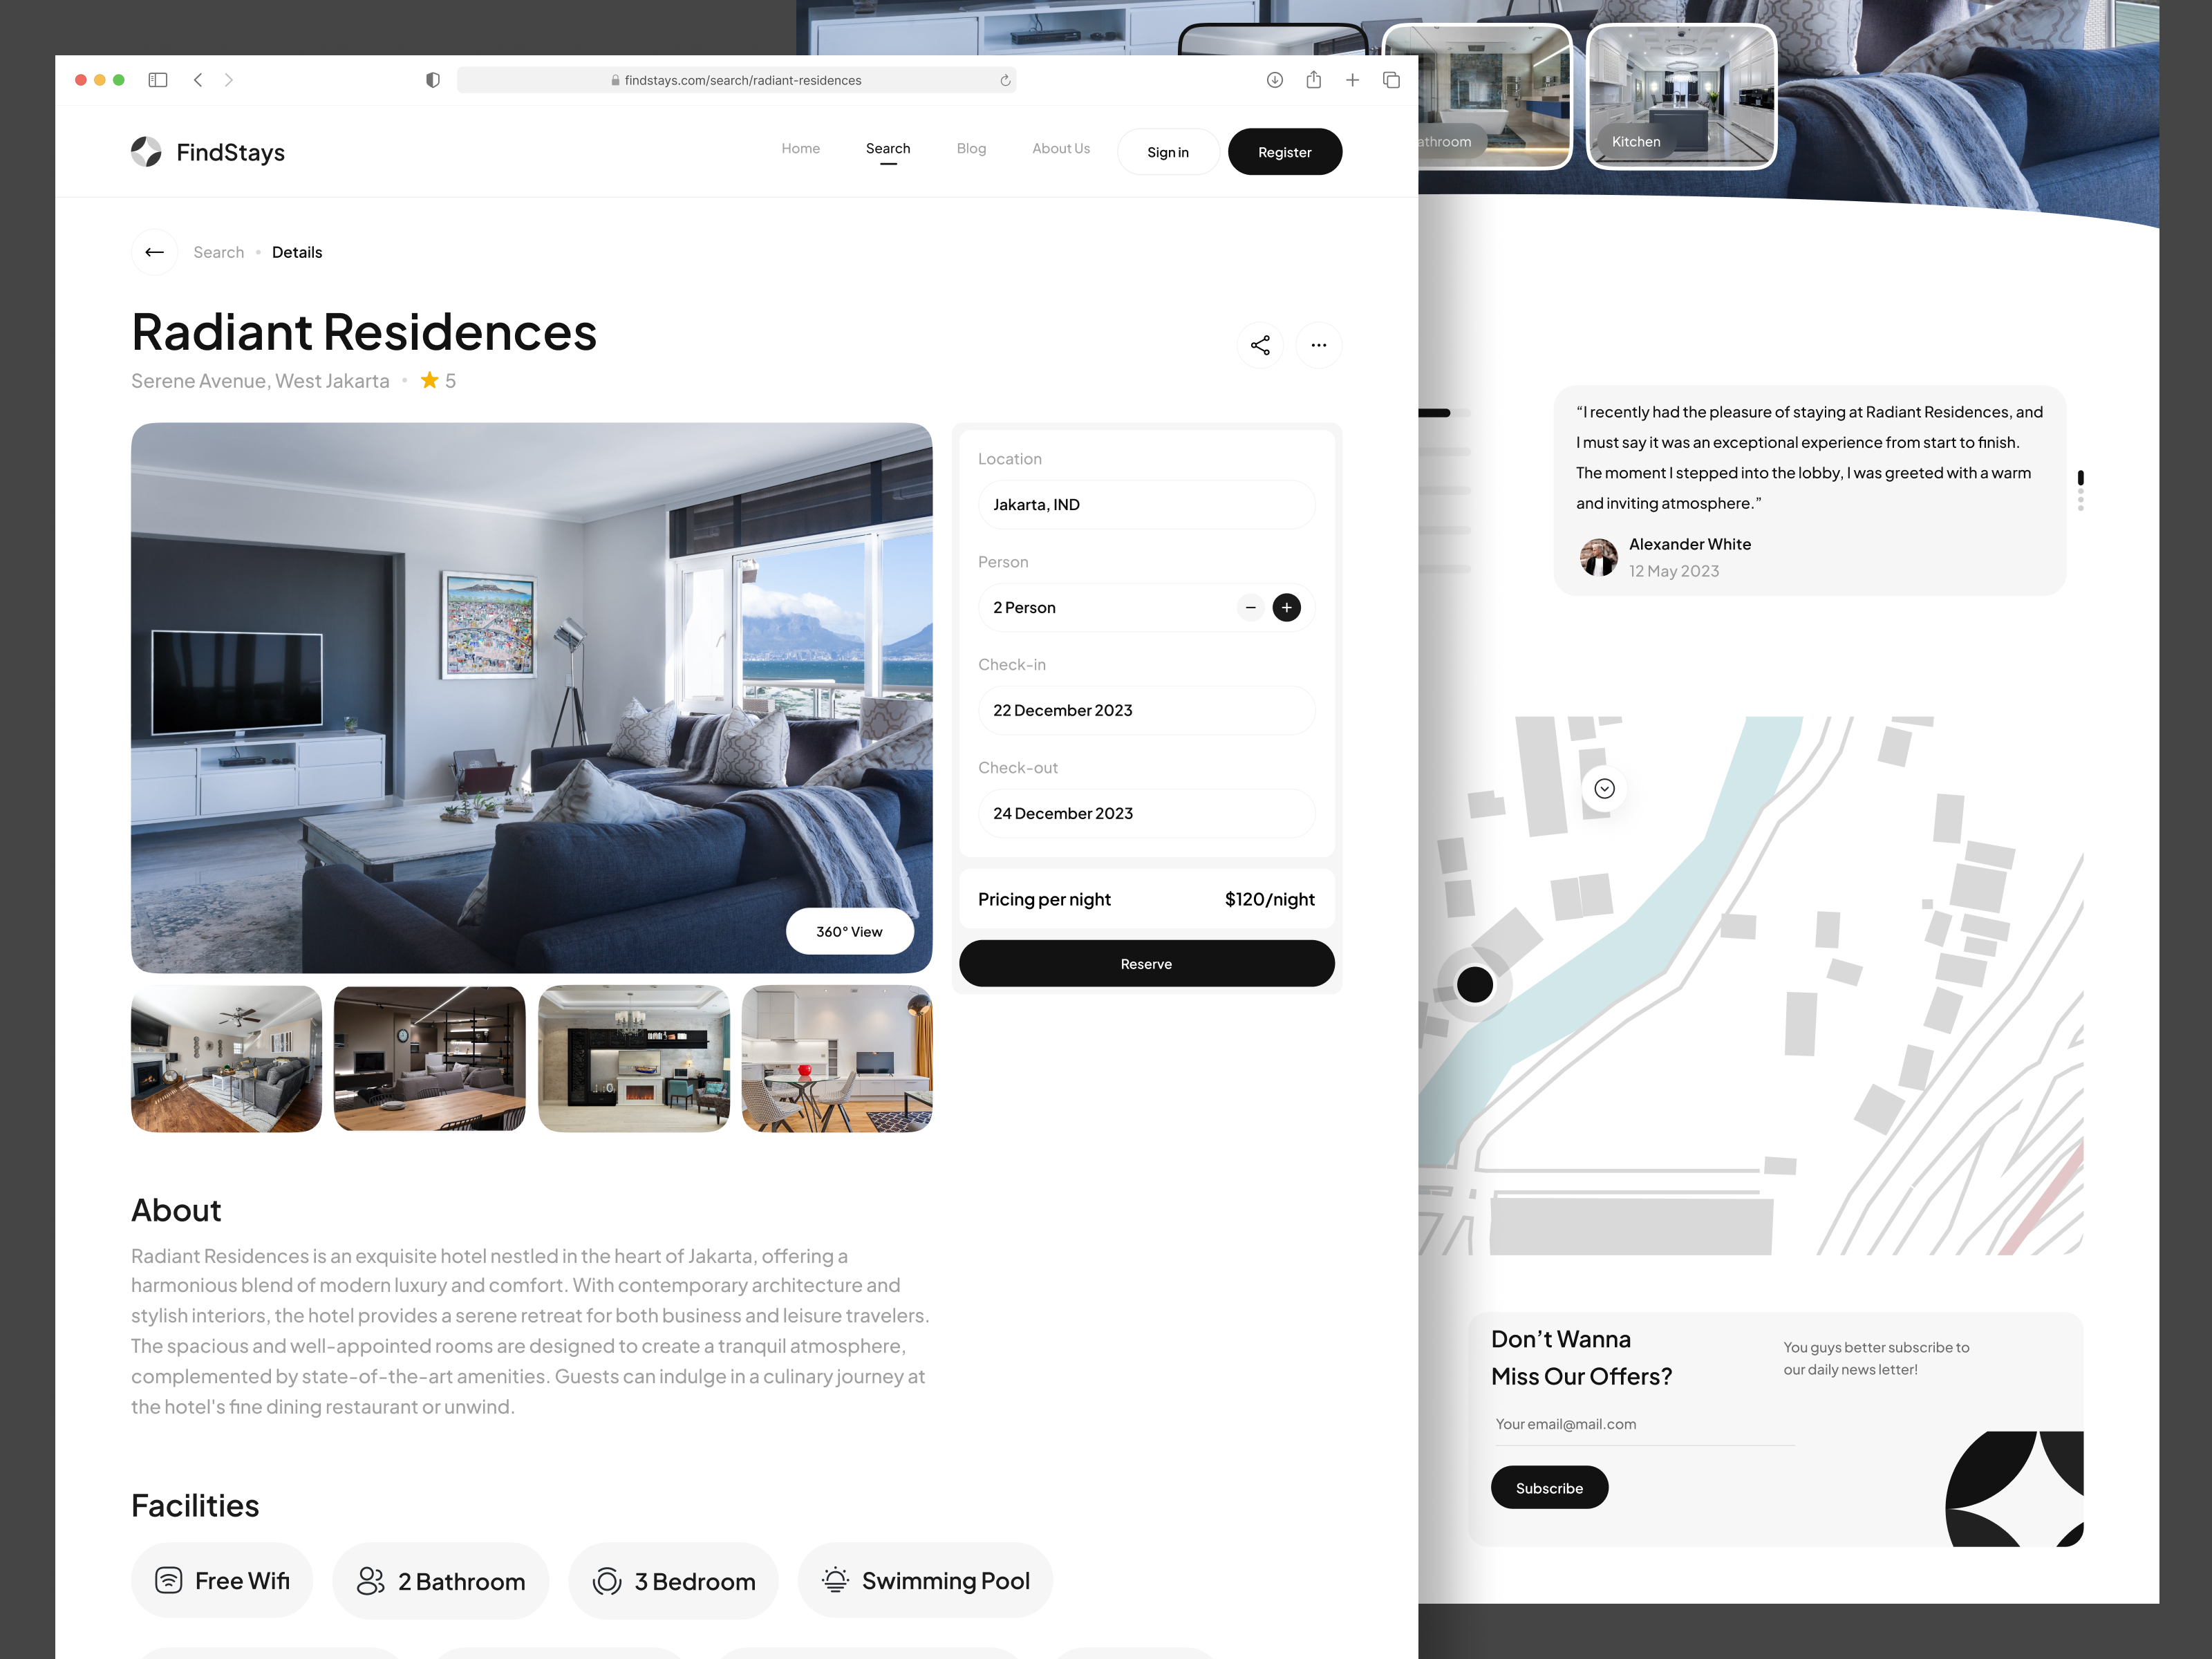Click the Swimming Pool facility icon
The width and height of the screenshot is (2212, 1659).
tap(835, 1580)
